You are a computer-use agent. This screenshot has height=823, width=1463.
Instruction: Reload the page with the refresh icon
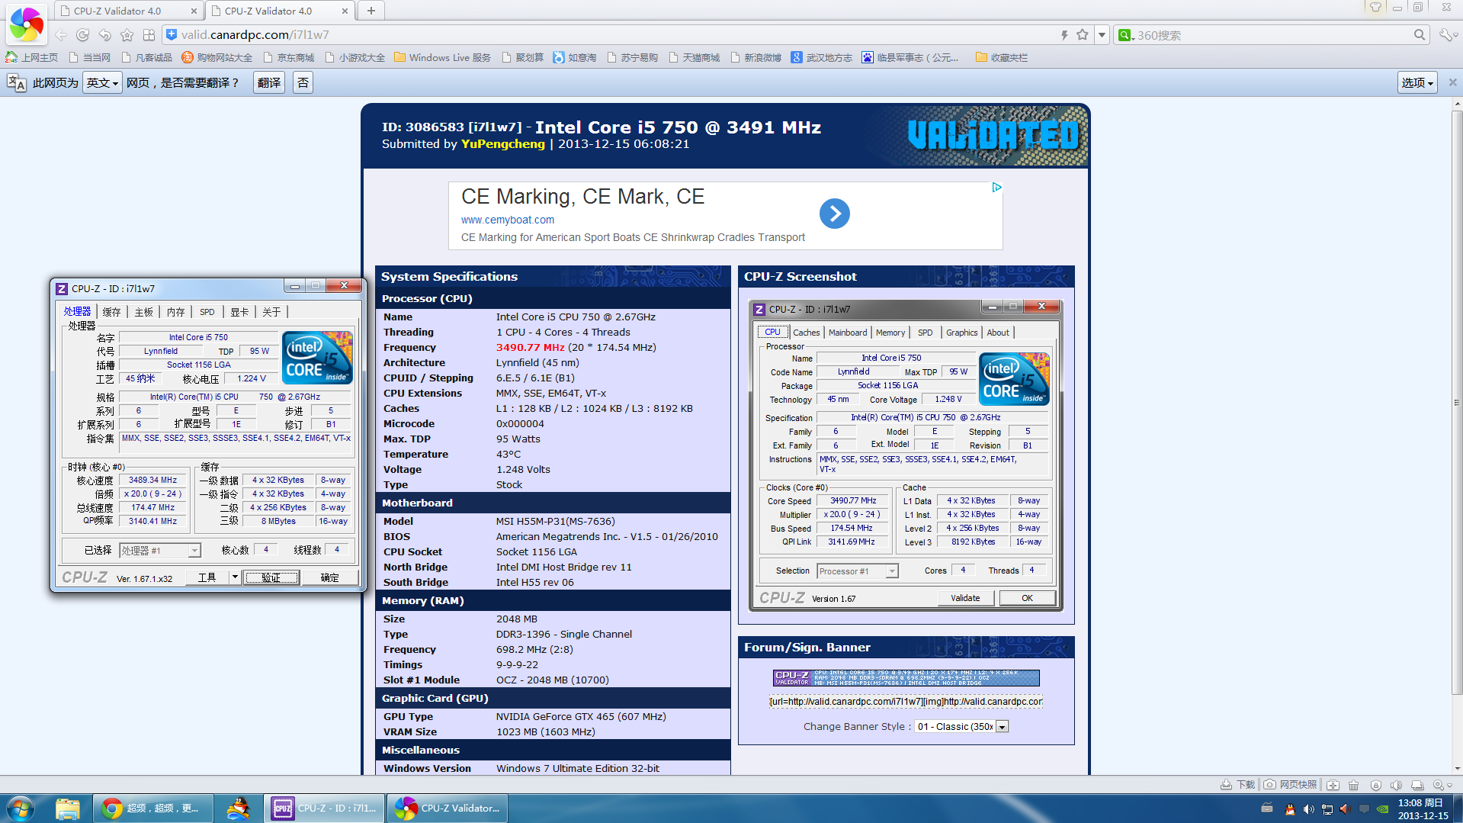click(x=83, y=35)
